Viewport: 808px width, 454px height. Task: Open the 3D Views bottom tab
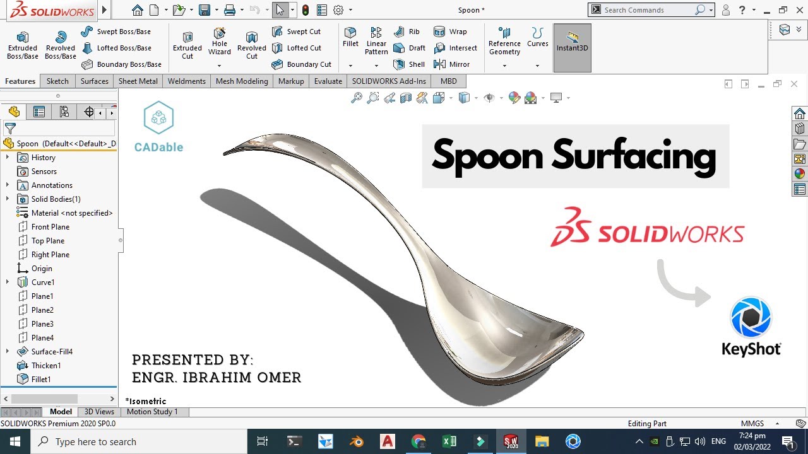click(x=99, y=412)
